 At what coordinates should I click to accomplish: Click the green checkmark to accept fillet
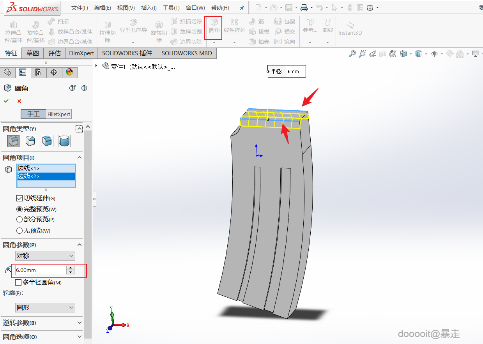click(6, 101)
